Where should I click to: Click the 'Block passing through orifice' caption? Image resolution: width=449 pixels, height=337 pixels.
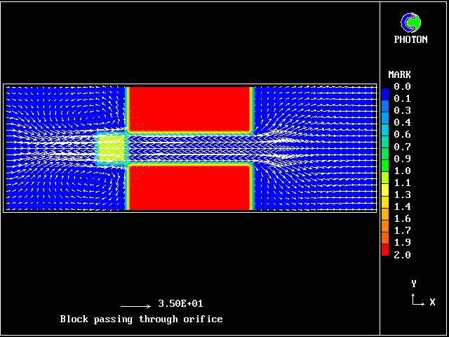pos(141,319)
